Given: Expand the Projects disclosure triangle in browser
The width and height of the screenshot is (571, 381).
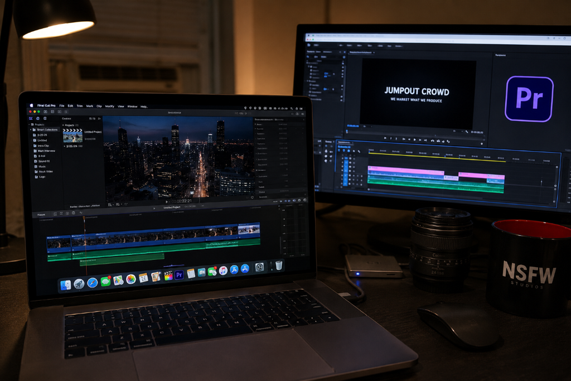Looking at the screenshot, I should click(63, 125).
